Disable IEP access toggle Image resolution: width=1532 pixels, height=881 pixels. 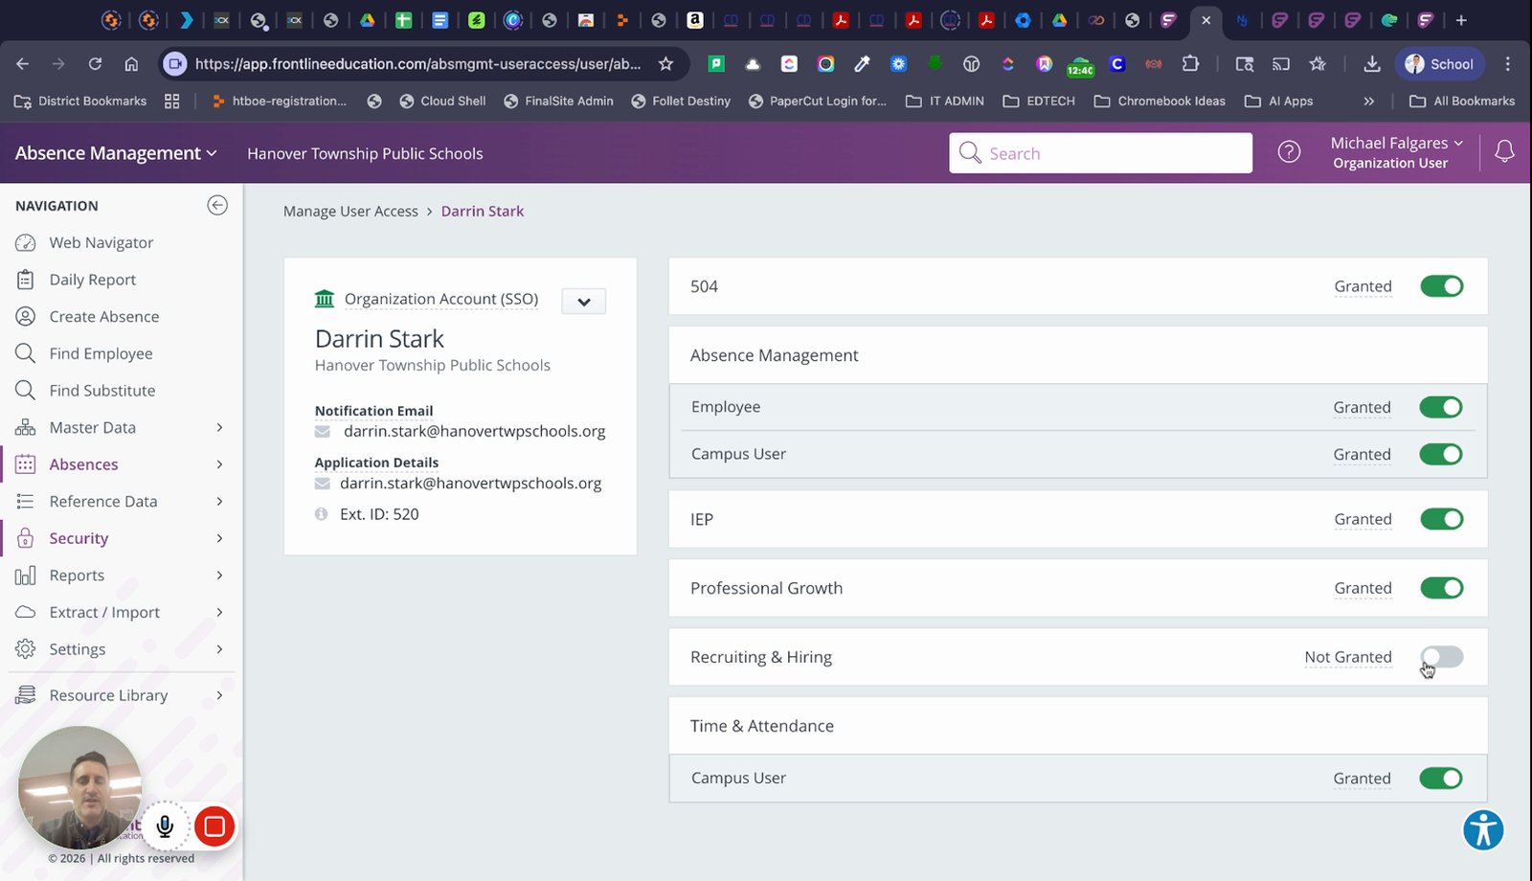pyautogui.click(x=1441, y=519)
